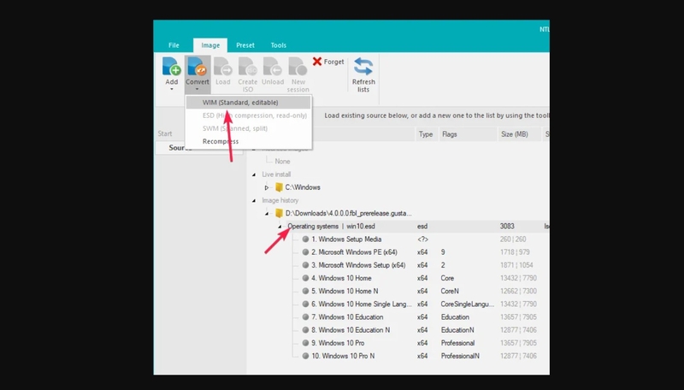684x390 pixels.
Task: Select the 10. Windows 10 Pro N row
Action: coord(343,356)
